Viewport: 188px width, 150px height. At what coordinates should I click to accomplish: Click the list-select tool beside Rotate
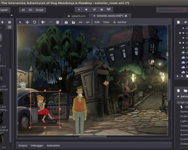pyautogui.click(x=43, y=22)
